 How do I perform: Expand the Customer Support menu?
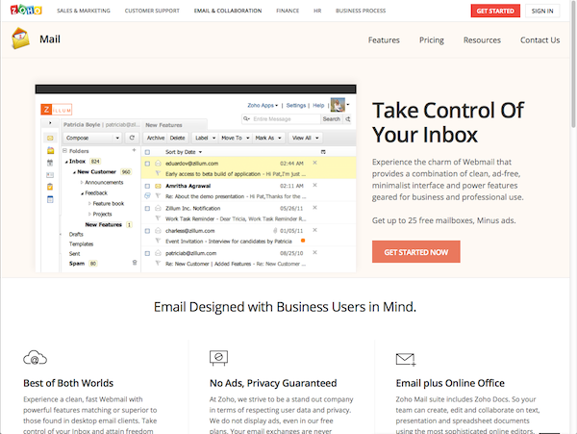coord(152,11)
